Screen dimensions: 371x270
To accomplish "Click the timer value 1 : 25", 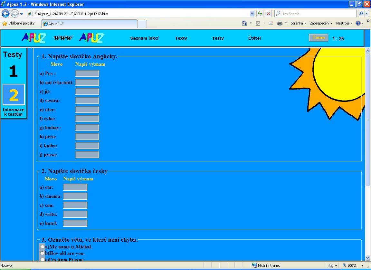I will 338,39.
